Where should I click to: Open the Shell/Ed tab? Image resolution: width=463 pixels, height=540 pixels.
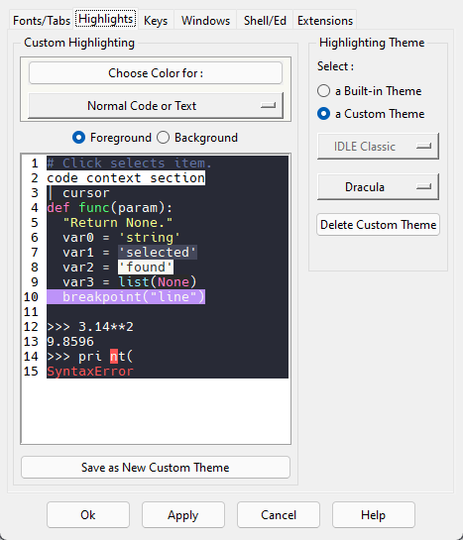pos(265,21)
